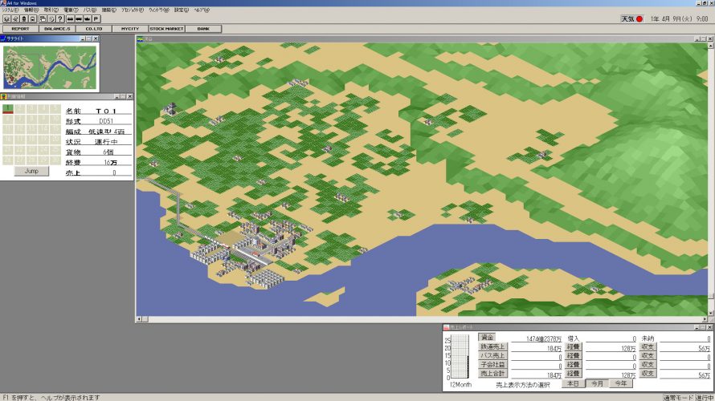The width and height of the screenshot is (715, 401).
Task: Switch sales display to 本日
Action: (573, 383)
